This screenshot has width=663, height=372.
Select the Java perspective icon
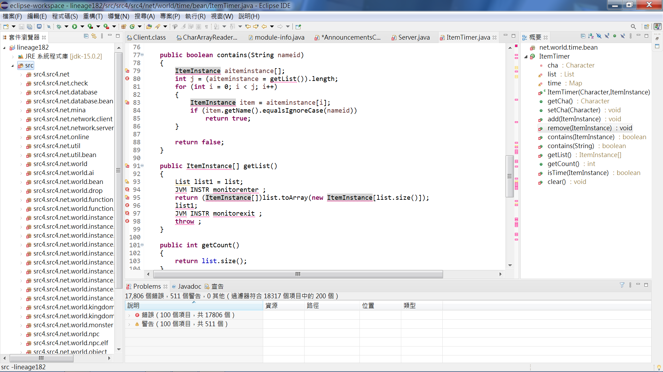pos(657,27)
